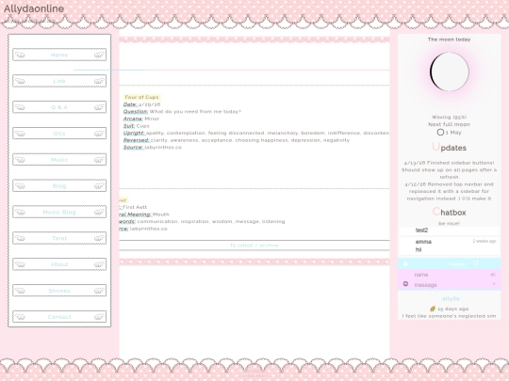Click the 'Mouth' general meaning text
Screen dimensions: 509x381
[161, 214]
